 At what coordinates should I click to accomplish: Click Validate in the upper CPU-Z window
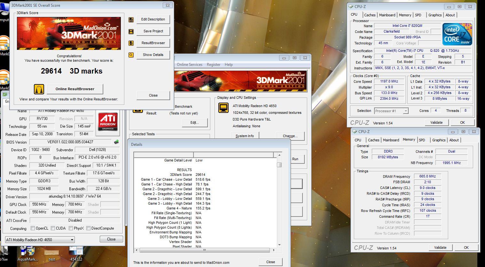coord(436,122)
